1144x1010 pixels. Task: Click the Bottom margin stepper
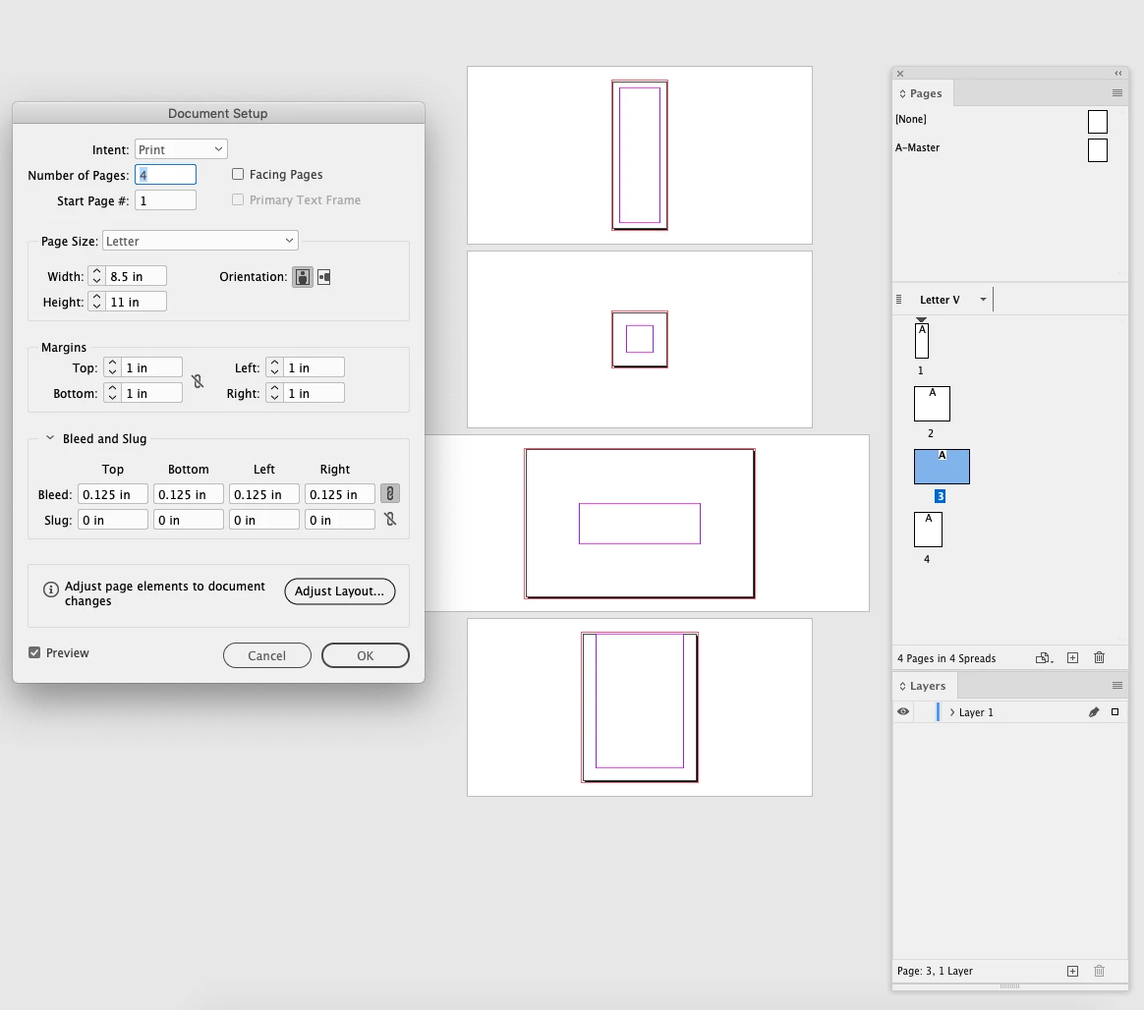(112, 393)
